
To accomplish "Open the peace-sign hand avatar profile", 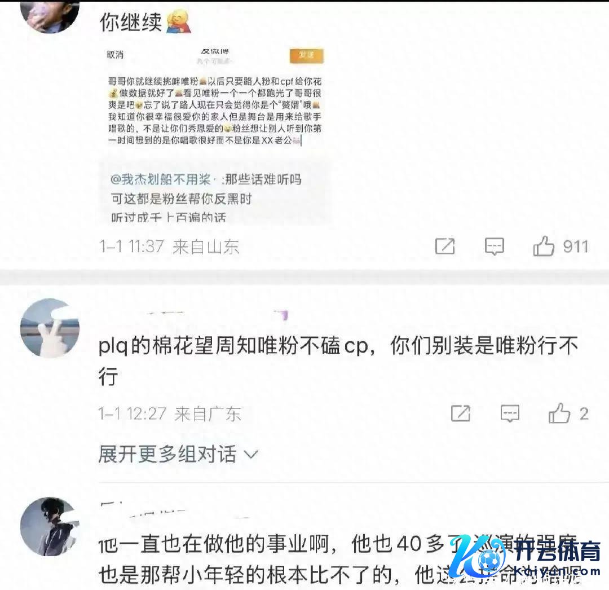I will [50, 328].
